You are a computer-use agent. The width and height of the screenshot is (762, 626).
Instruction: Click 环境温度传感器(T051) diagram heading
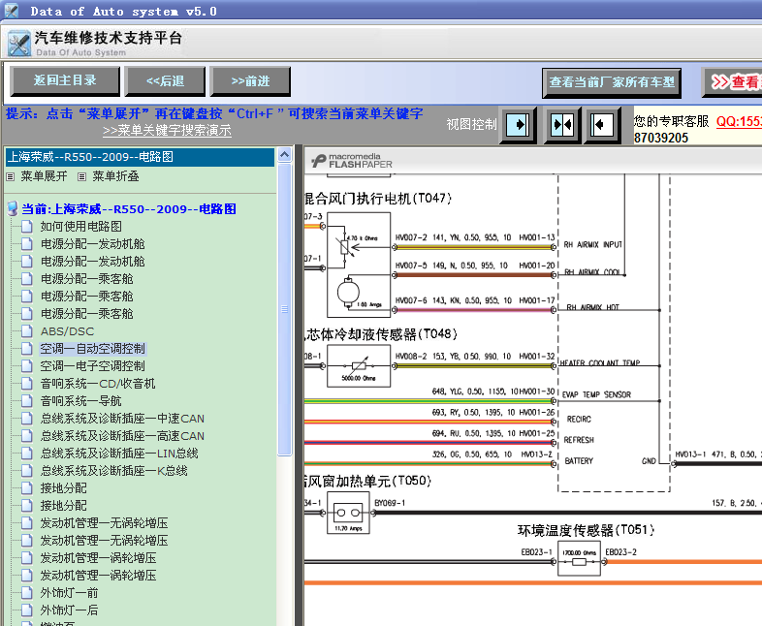tap(586, 530)
